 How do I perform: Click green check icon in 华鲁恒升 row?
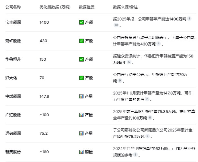82,59
